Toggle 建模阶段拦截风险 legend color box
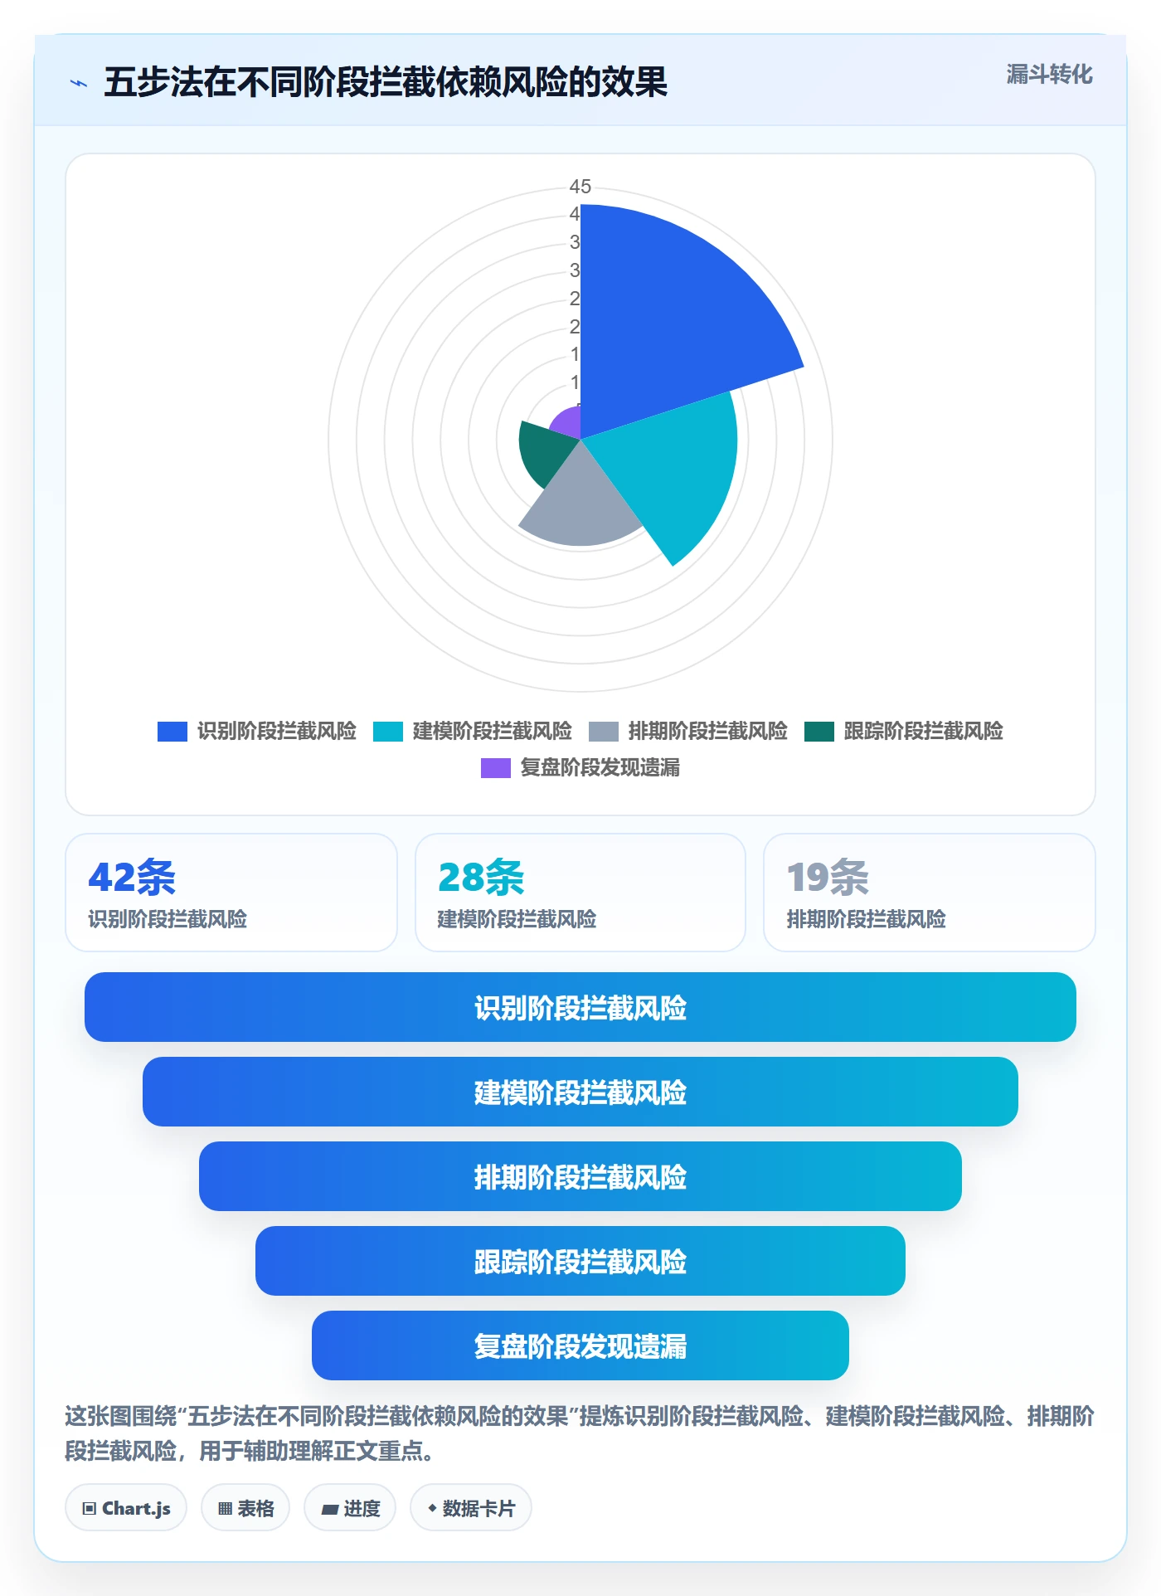Viewport: 1161px width, 1596px height. [x=388, y=732]
